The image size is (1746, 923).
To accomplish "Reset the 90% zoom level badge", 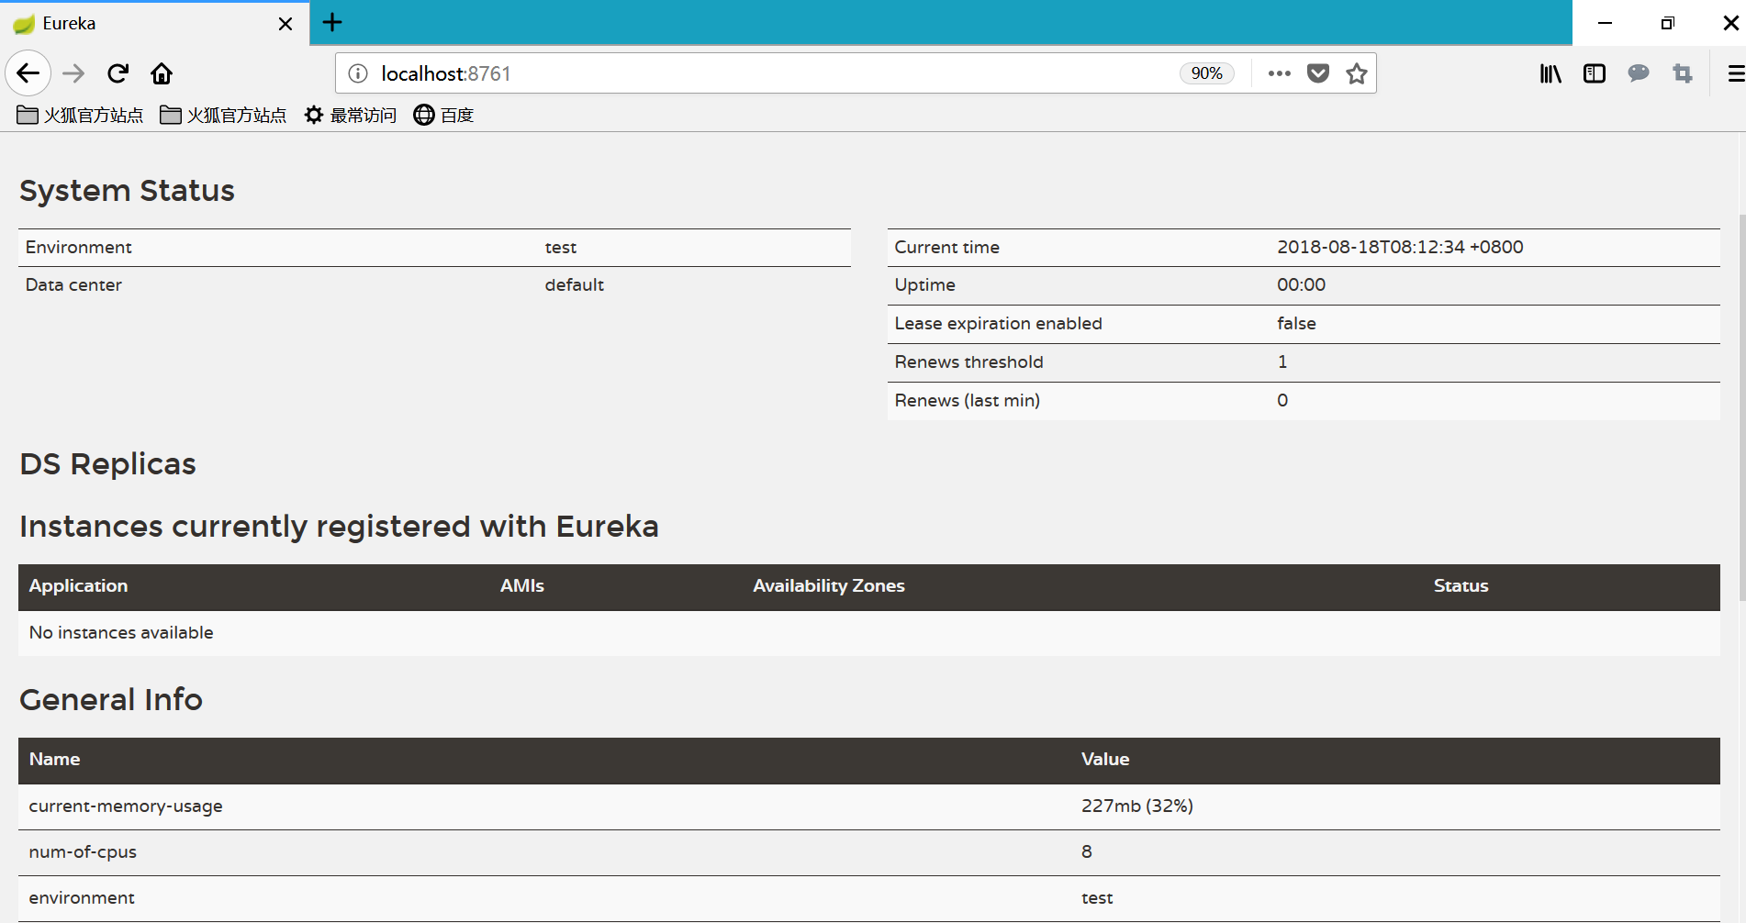I will point(1206,73).
